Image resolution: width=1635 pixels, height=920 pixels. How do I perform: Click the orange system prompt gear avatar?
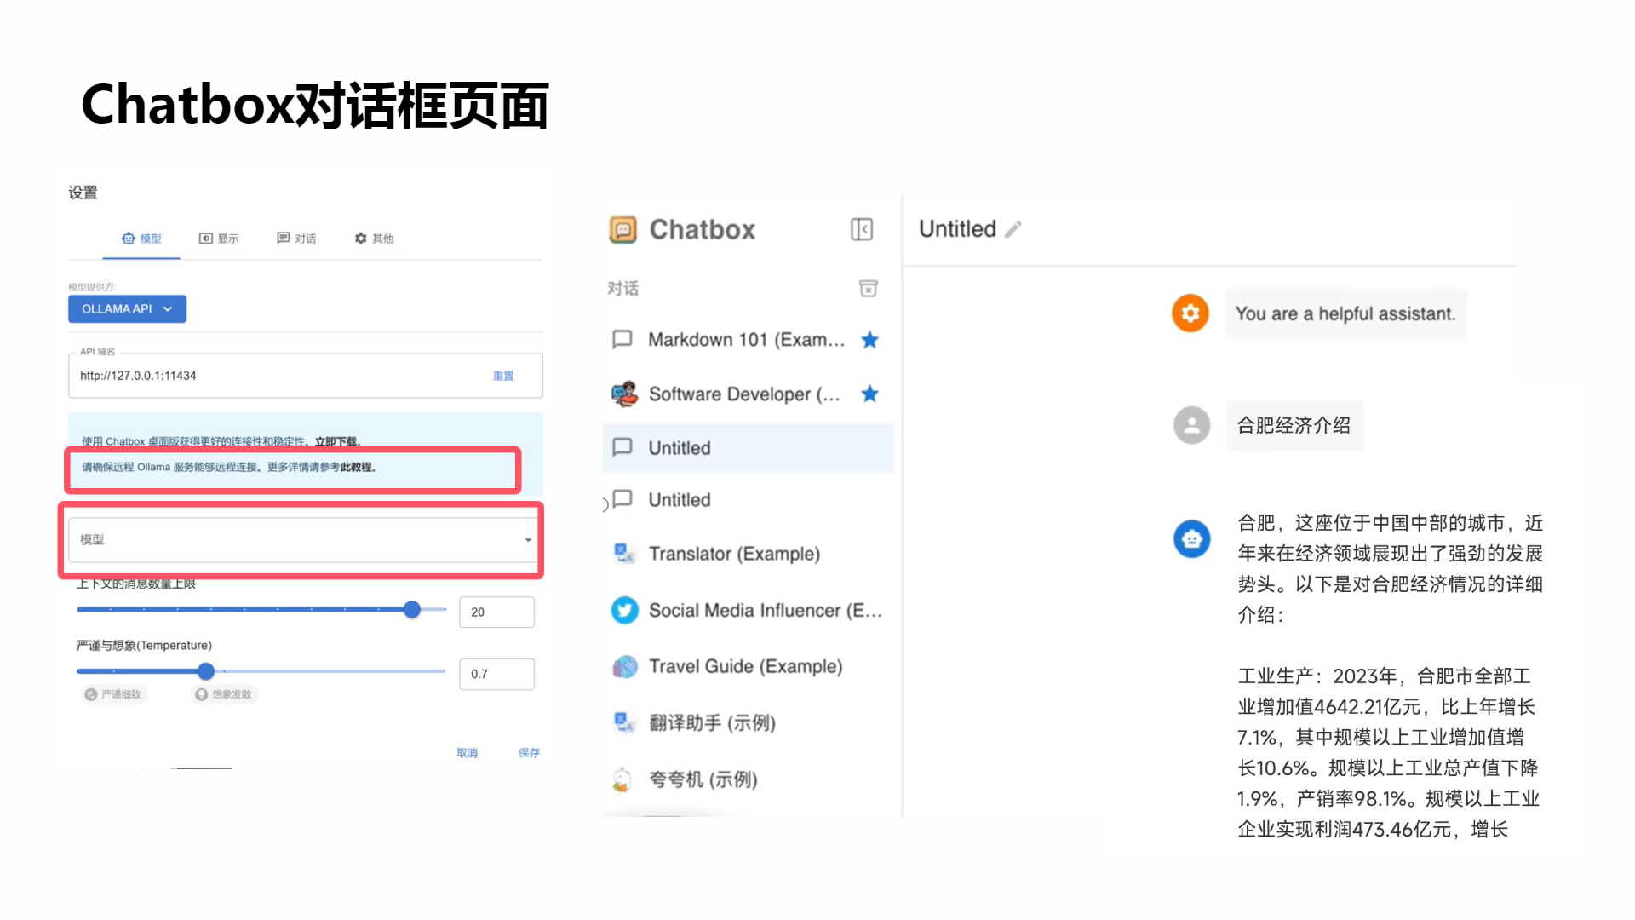pos(1190,313)
